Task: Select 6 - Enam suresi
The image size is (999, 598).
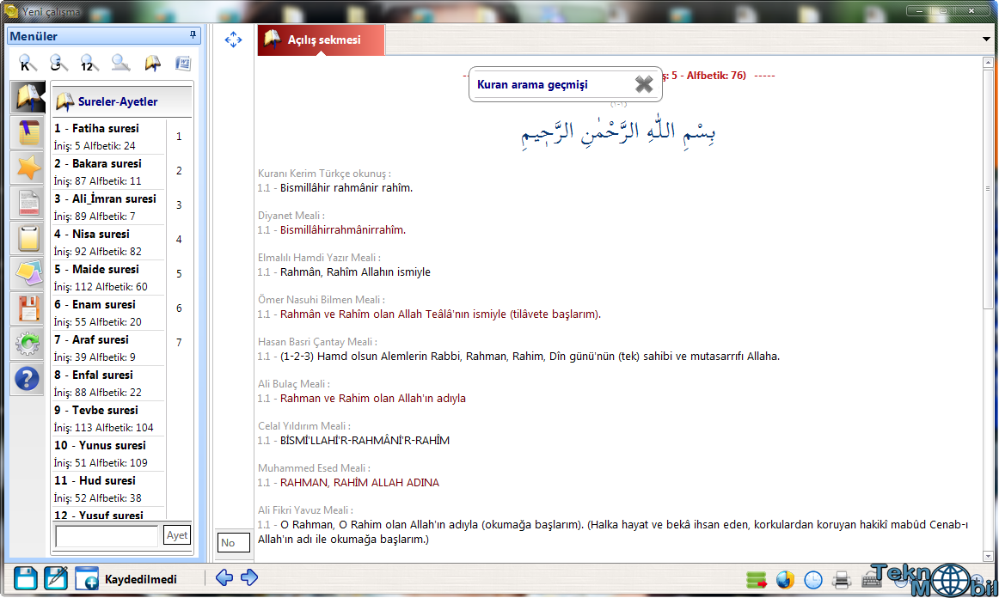Action: coord(108,313)
